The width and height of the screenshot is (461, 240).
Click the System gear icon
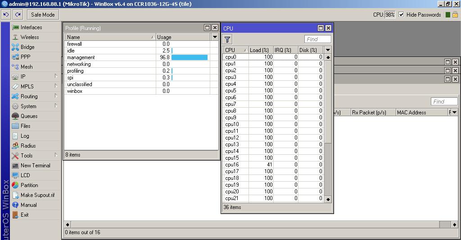pos(15,106)
